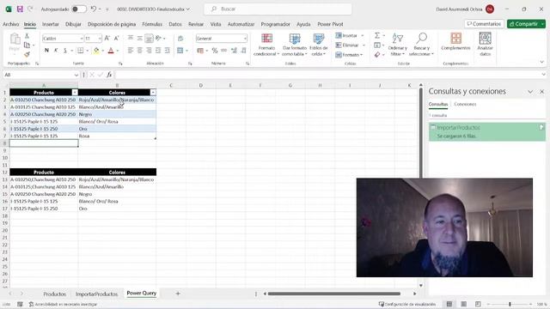550x309 pixels.
Task: Toggle bold N formatting
Action: click(46, 51)
